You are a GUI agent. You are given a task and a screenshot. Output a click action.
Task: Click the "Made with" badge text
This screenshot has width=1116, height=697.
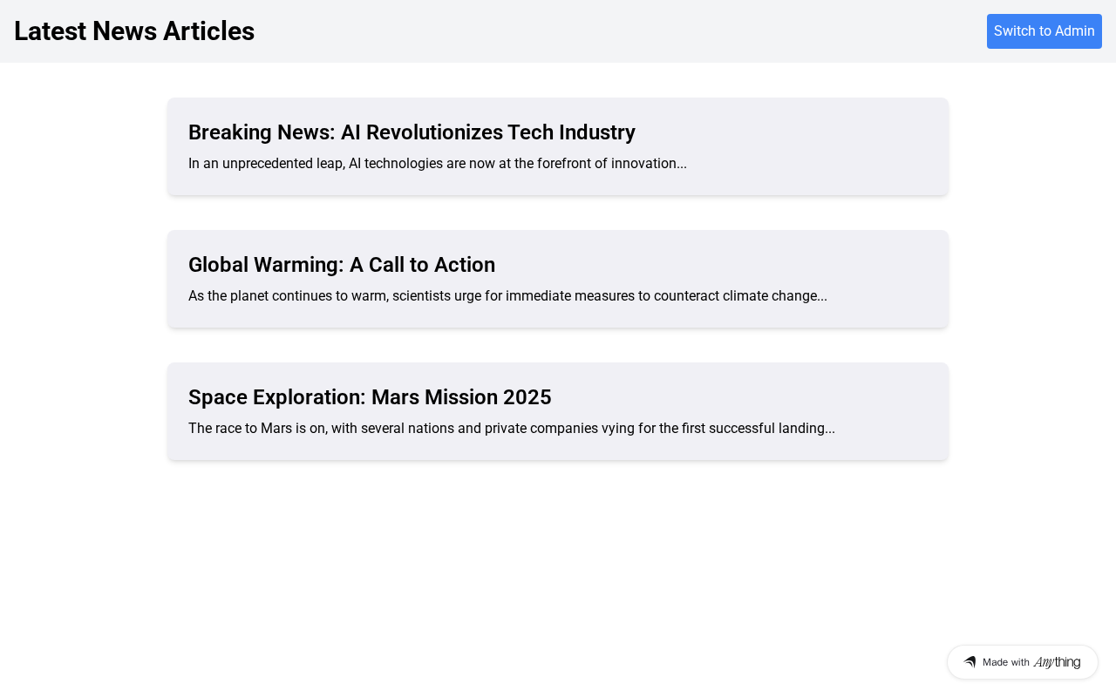coord(1005,662)
